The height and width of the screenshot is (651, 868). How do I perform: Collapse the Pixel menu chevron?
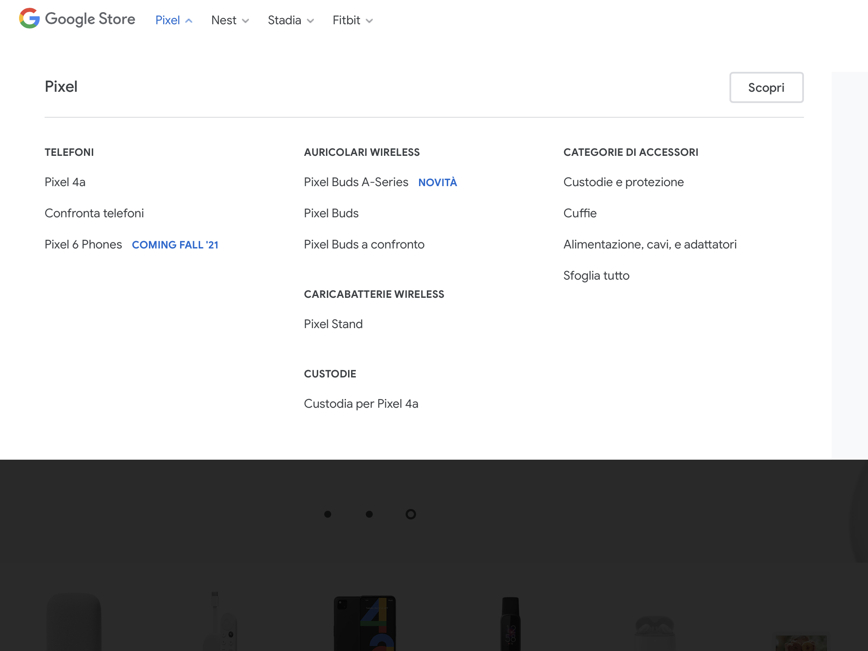(189, 21)
